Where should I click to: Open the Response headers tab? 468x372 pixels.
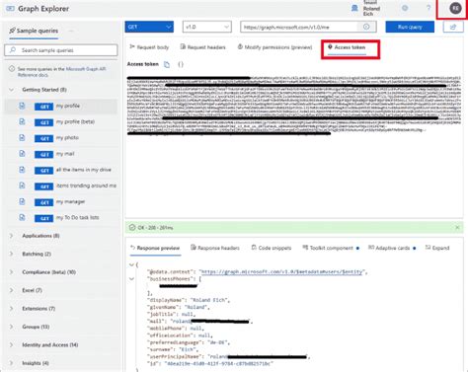point(215,248)
